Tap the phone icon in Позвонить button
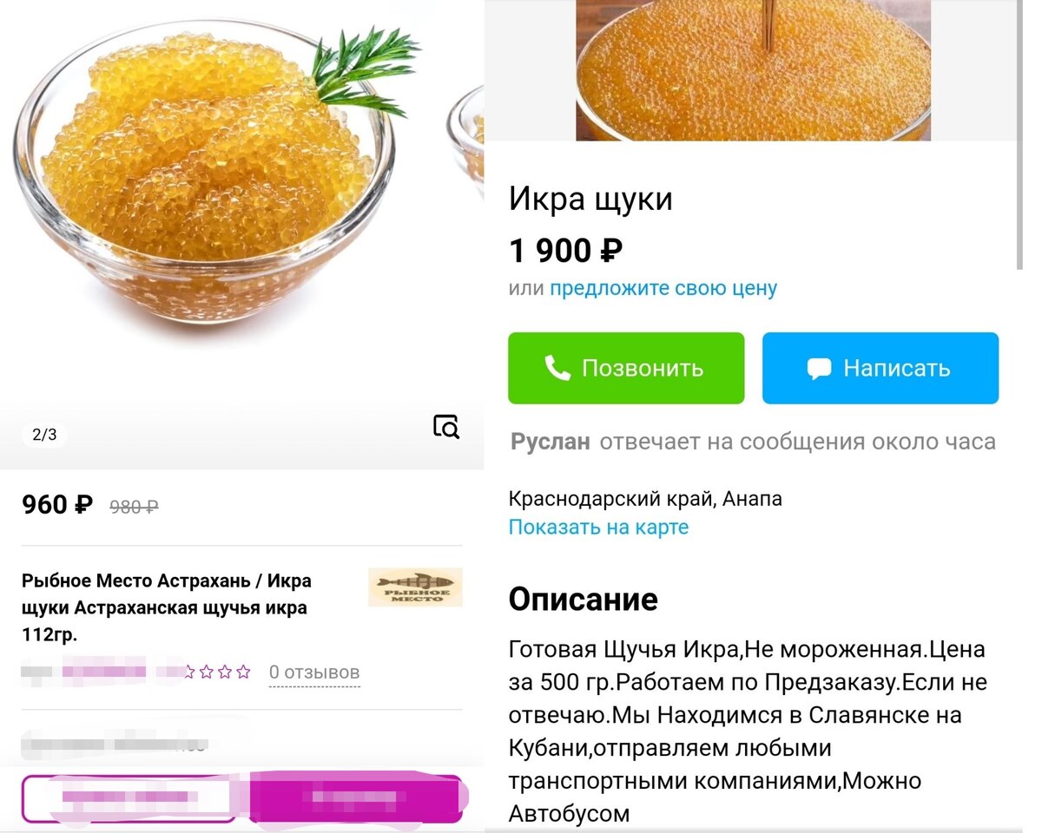 pos(557,368)
